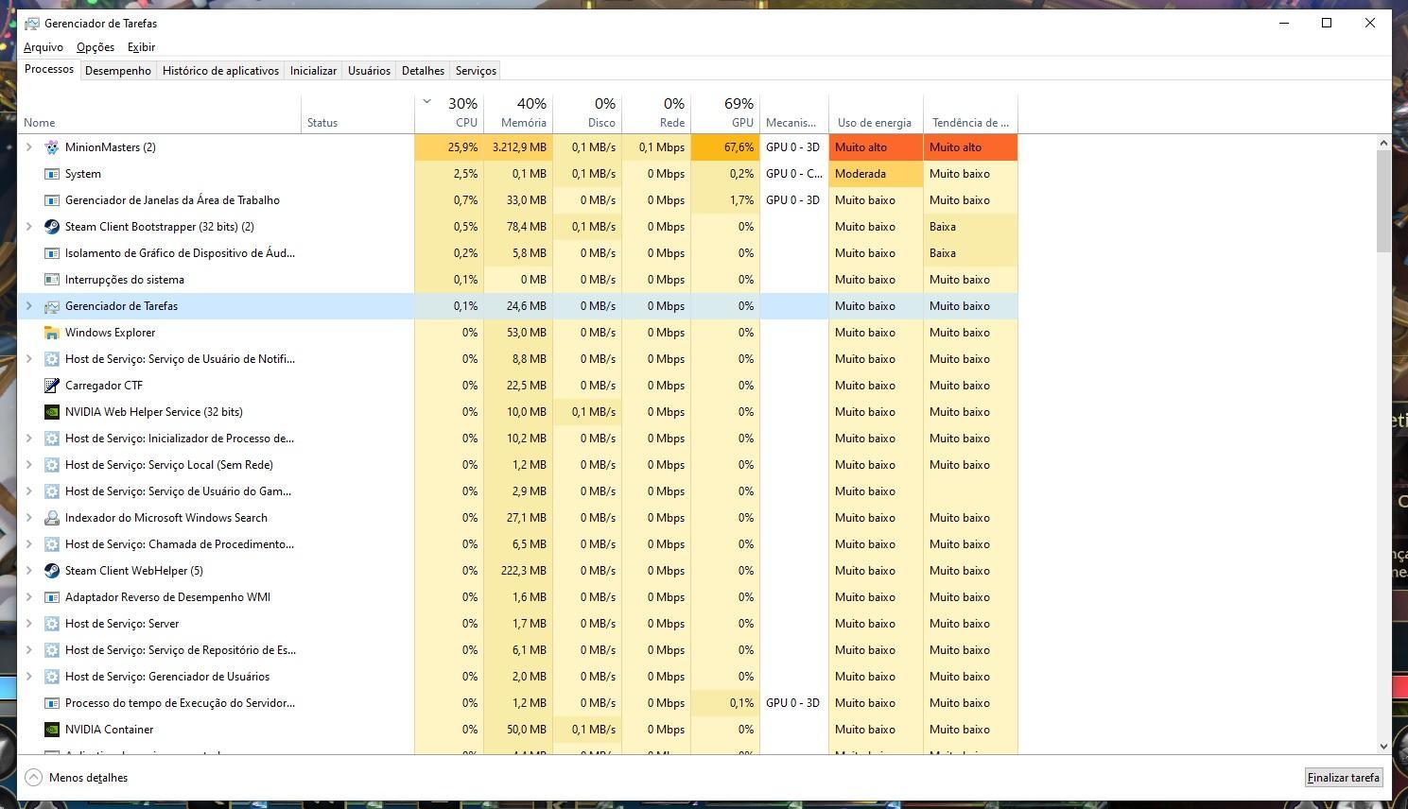
Task: Sort by the Tendência de... column header
Action: (970, 113)
